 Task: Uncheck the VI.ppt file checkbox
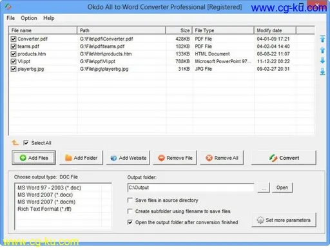pyautogui.click(x=14, y=61)
